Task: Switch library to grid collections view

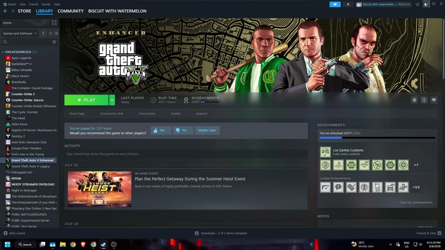Action: tap(54, 23)
